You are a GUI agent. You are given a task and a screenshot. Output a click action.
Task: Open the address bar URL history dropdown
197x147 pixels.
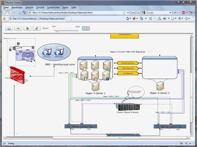128,13
